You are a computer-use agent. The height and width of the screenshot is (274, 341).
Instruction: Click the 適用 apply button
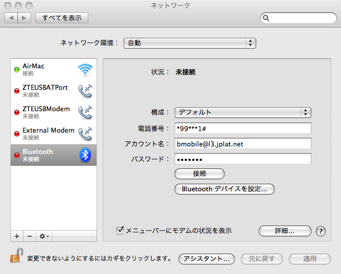pyautogui.click(x=310, y=259)
